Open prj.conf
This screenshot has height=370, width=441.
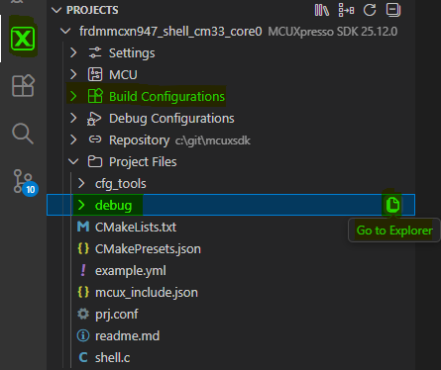[x=117, y=315]
